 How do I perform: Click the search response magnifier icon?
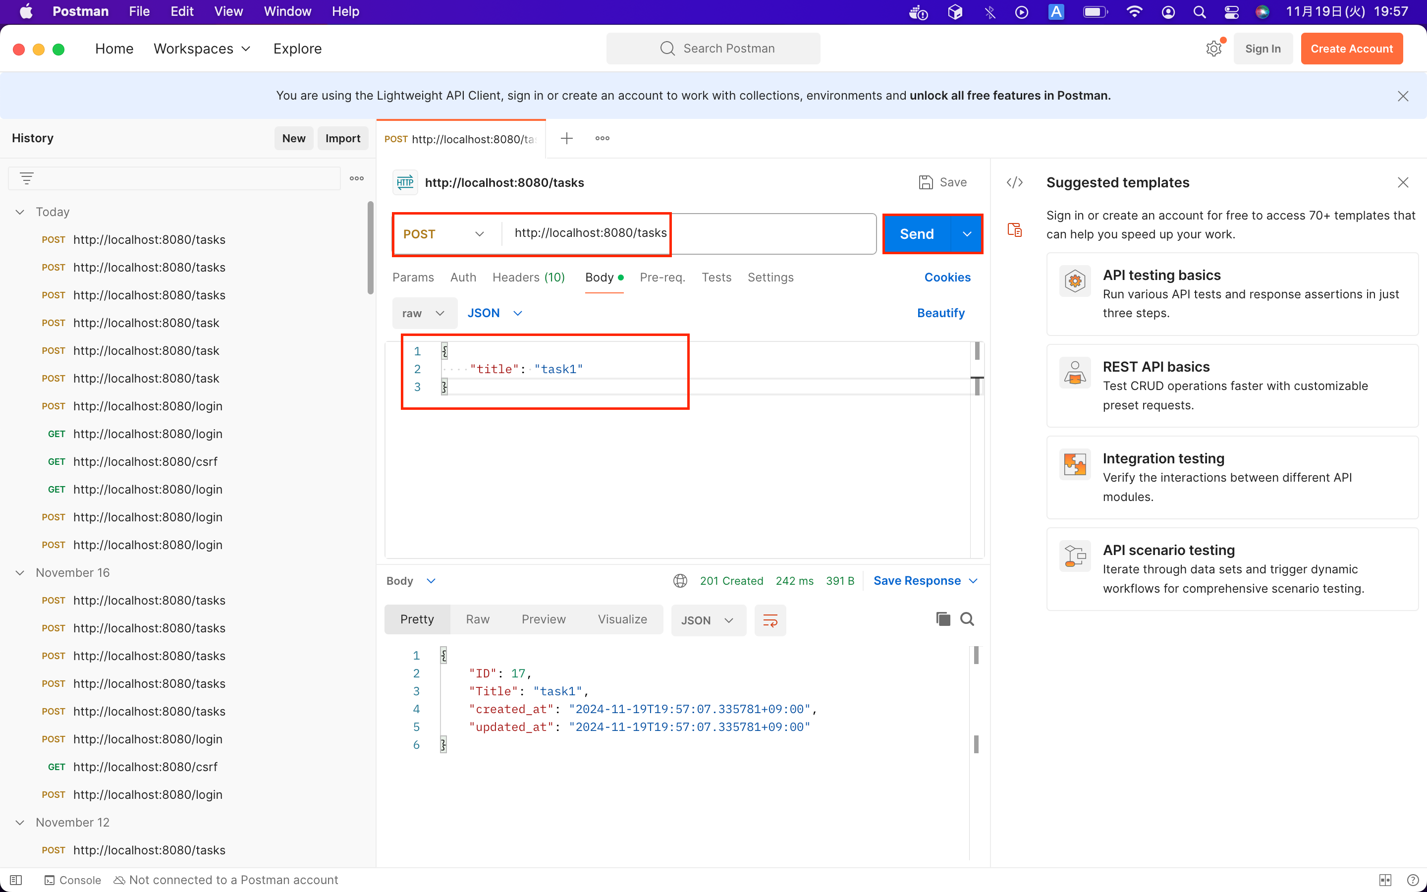pos(967,619)
